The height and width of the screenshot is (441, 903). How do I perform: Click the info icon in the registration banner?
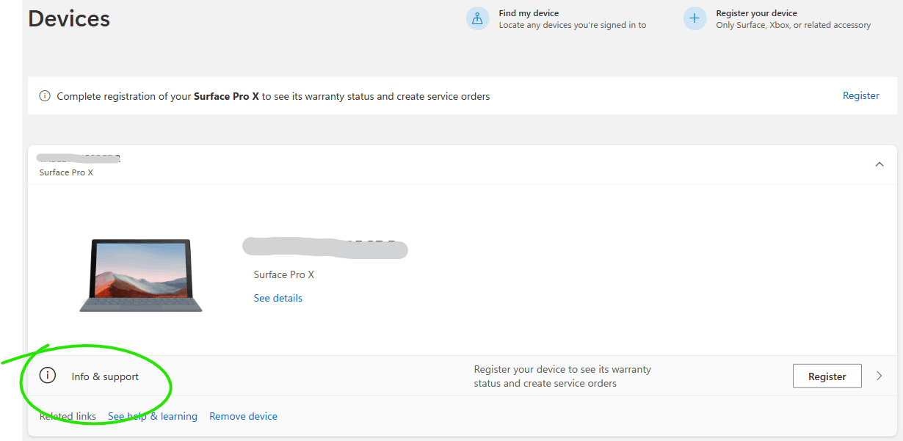pos(45,96)
